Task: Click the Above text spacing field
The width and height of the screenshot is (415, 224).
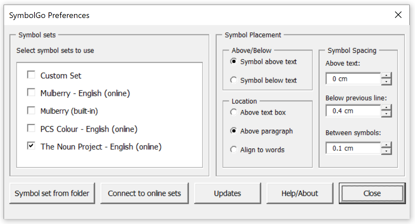Action: tap(353, 79)
